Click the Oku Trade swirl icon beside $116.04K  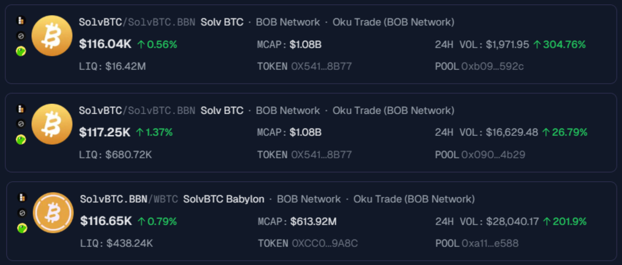click(21, 36)
